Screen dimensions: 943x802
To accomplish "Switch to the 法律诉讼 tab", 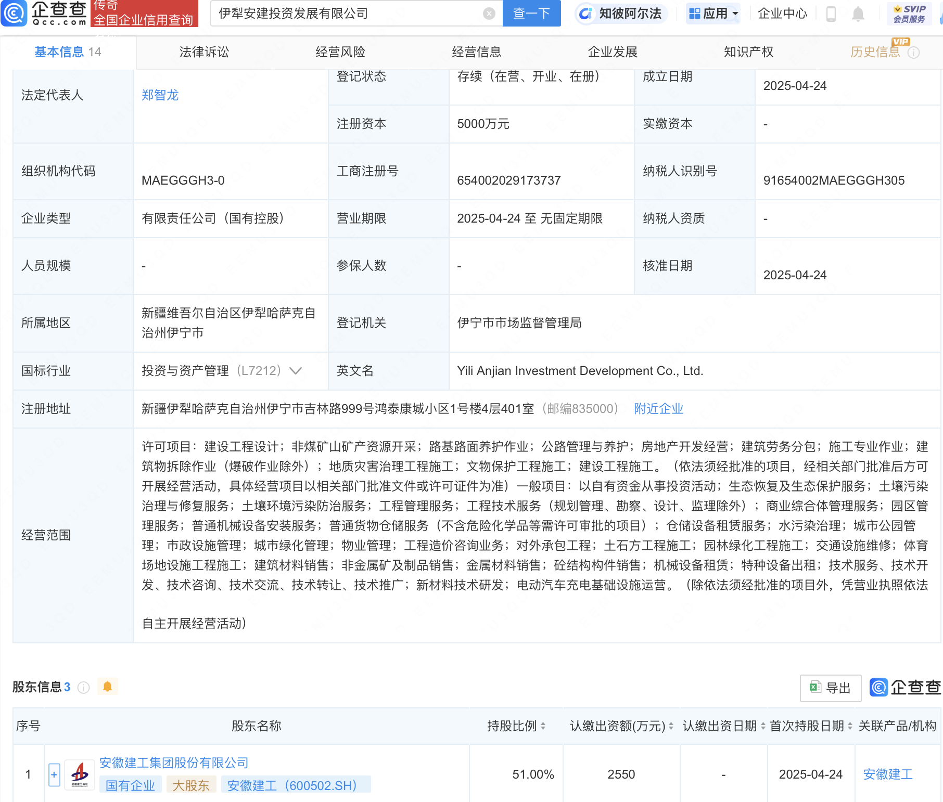I will (x=204, y=52).
